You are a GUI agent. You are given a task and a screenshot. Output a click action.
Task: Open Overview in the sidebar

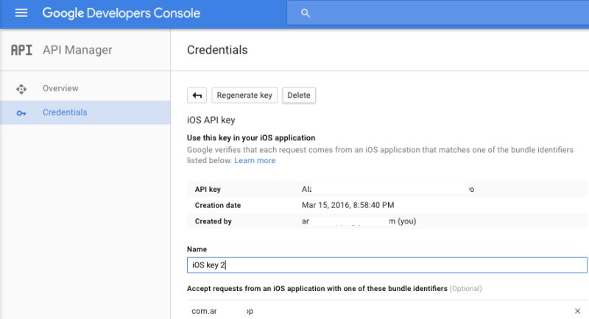tap(60, 88)
